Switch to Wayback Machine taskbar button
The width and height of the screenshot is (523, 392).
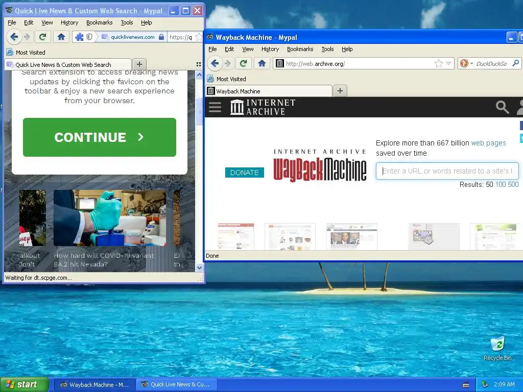[x=94, y=385]
